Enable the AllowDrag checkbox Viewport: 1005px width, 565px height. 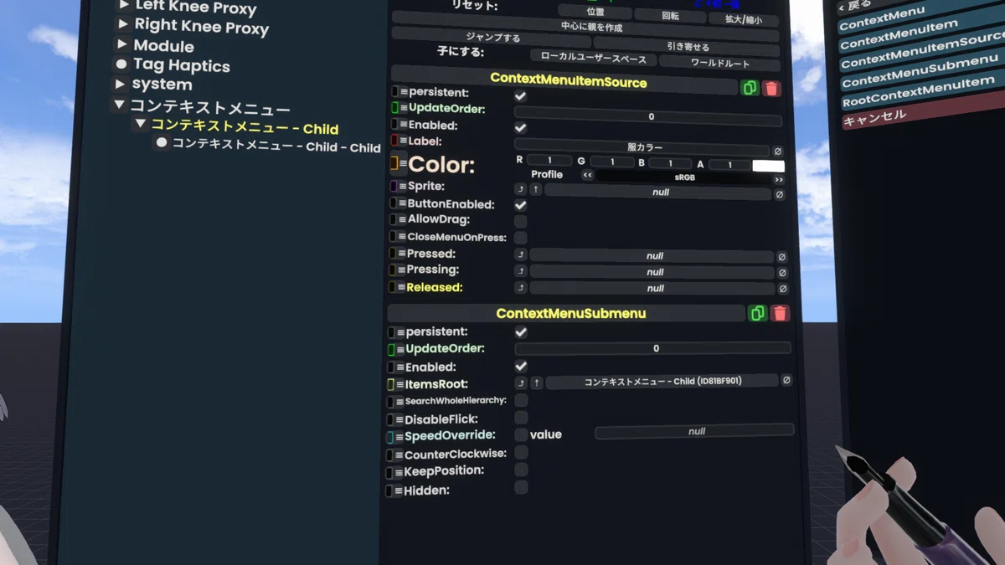(520, 221)
